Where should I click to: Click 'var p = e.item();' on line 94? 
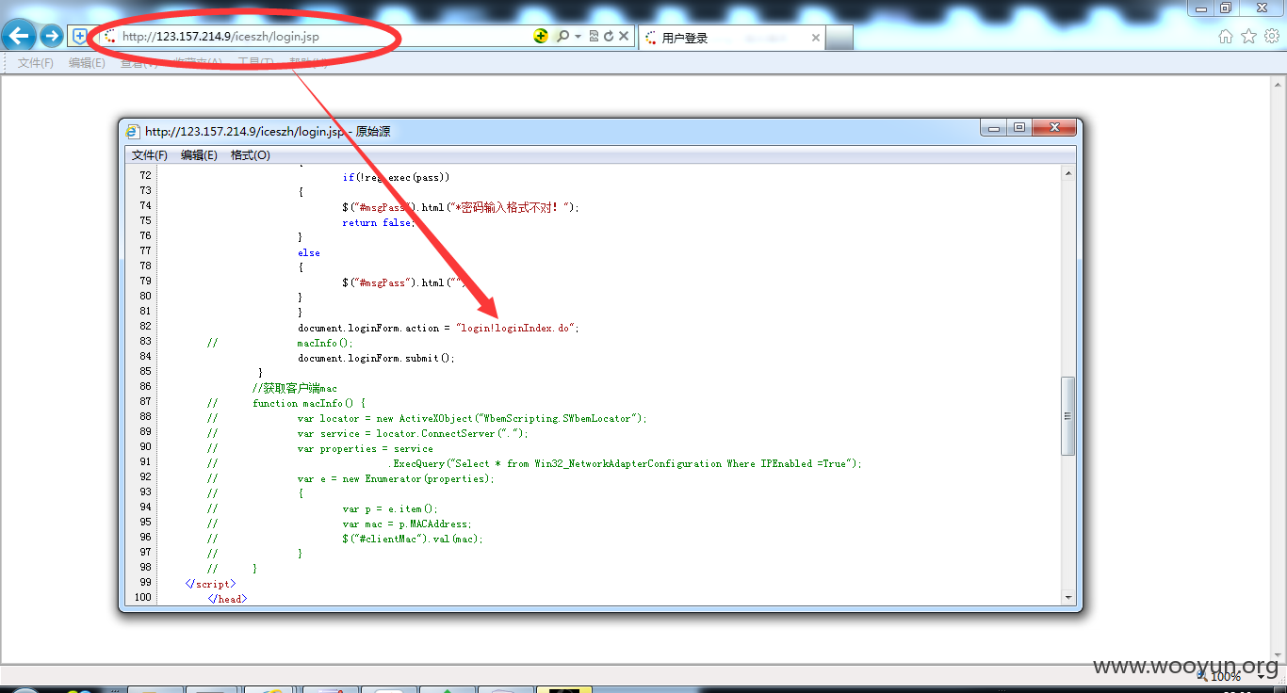pyautogui.click(x=390, y=508)
